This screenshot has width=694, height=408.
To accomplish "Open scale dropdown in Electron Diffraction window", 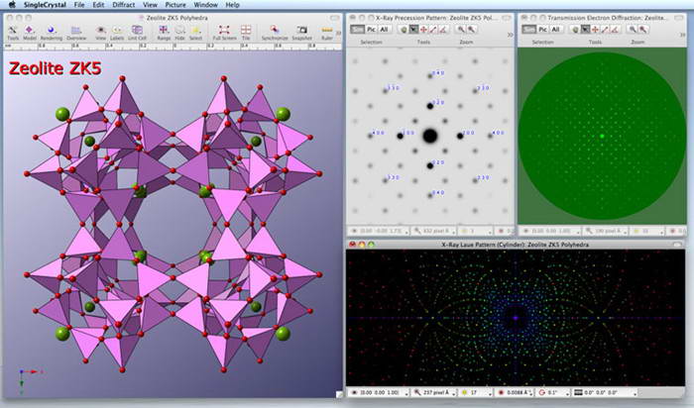I will (605, 231).
